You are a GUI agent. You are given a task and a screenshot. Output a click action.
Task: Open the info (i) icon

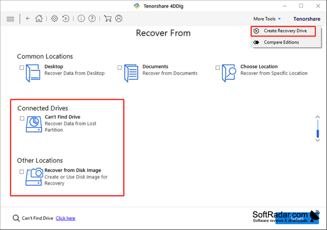[81, 19]
